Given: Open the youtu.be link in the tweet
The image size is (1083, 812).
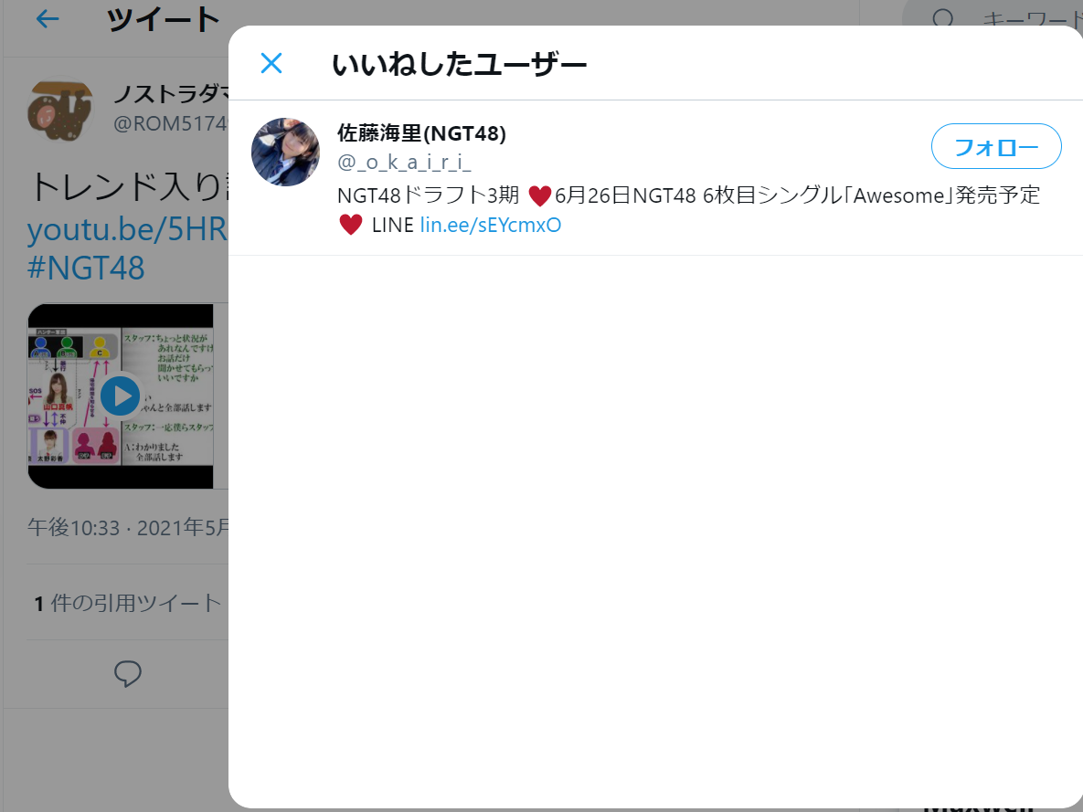Looking at the screenshot, I should [127, 228].
